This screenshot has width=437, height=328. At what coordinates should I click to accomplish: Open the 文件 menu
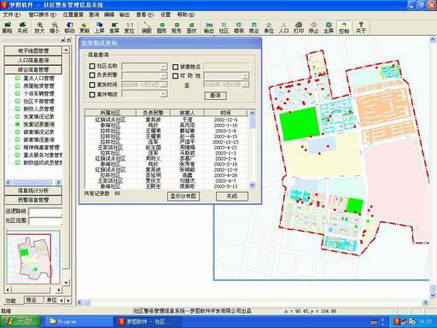[x=11, y=15]
